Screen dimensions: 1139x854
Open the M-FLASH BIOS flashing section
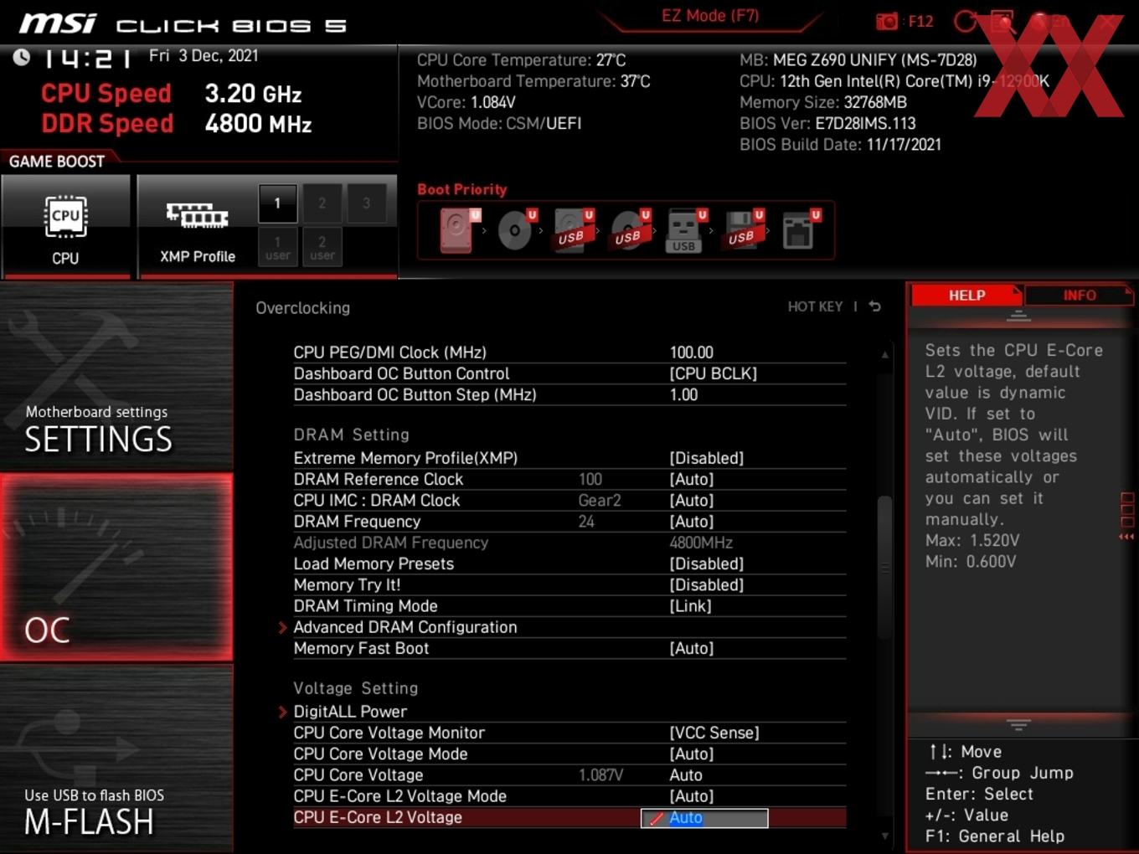point(116,760)
